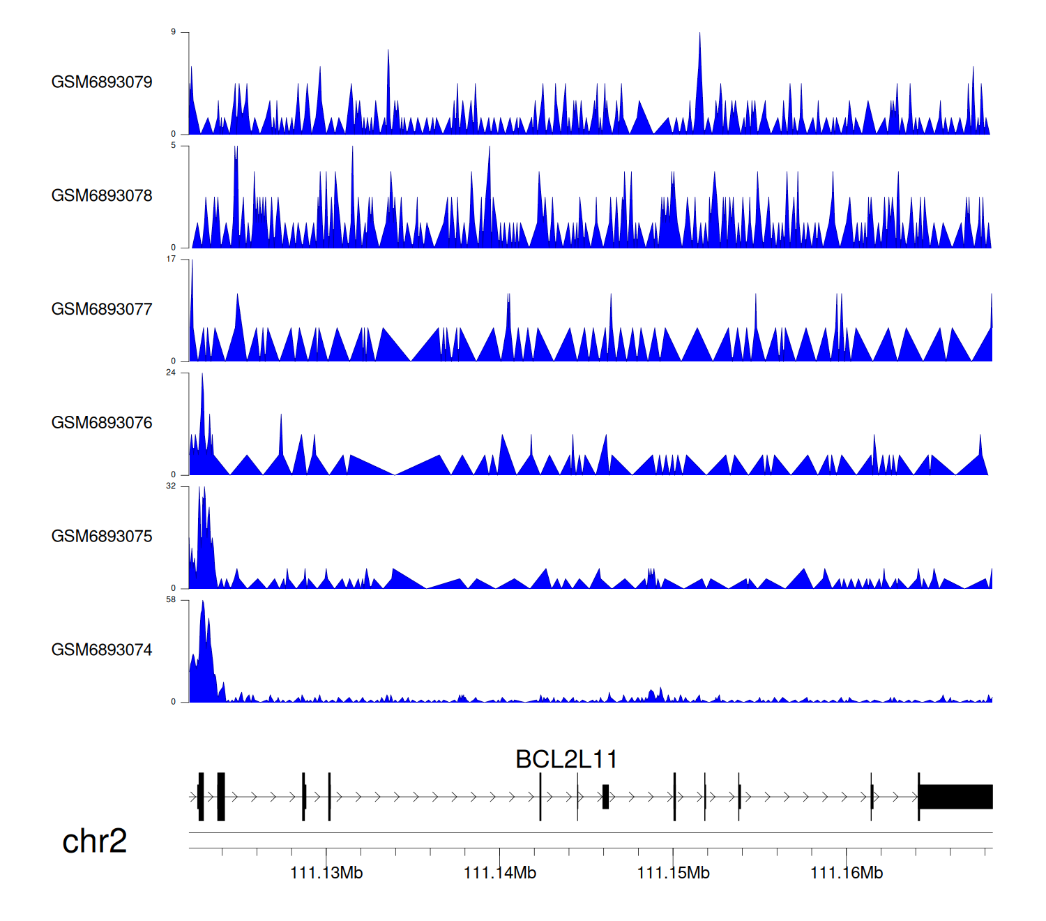This screenshot has width=1046, height=921.
Task: Click the large last exon block of BCL2L11
Action: click(x=955, y=797)
